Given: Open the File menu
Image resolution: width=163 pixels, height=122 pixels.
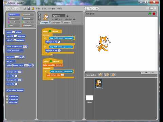Looking at the screenshot, I should point(38,8).
